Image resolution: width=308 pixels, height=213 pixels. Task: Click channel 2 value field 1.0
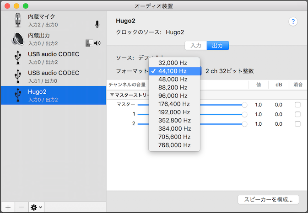tap(258, 124)
